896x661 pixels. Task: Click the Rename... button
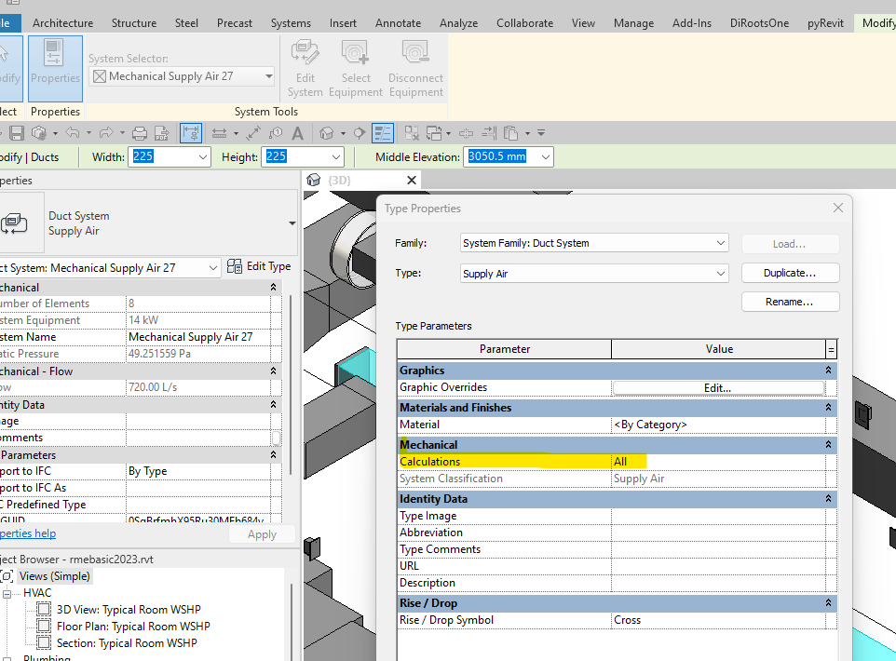point(790,302)
